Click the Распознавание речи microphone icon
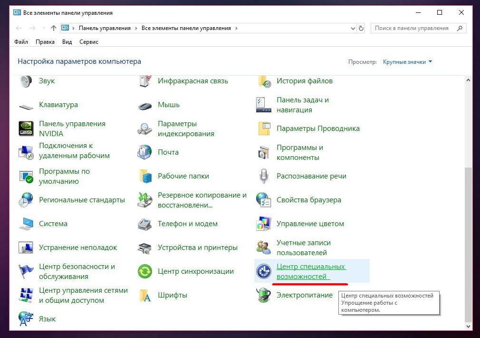480x338 pixels. coord(263,176)
